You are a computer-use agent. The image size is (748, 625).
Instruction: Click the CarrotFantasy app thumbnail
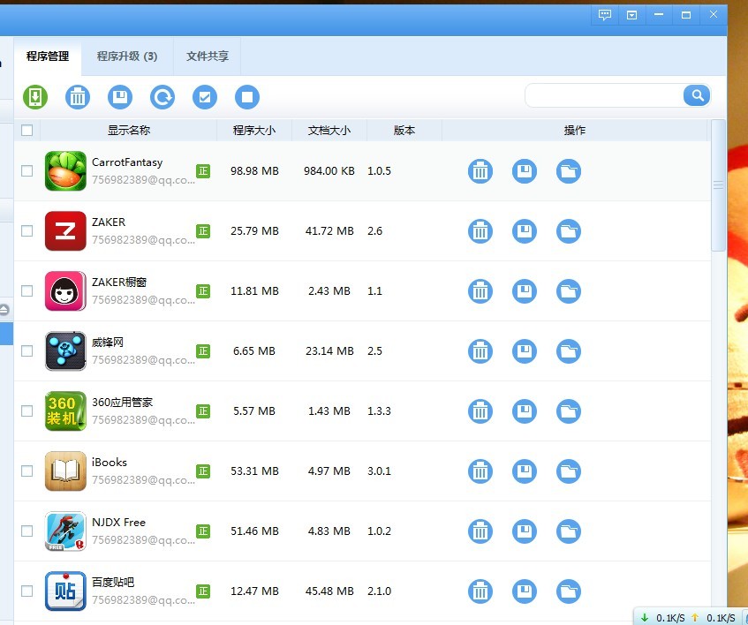pyautogui.click(x=65, y=170)
